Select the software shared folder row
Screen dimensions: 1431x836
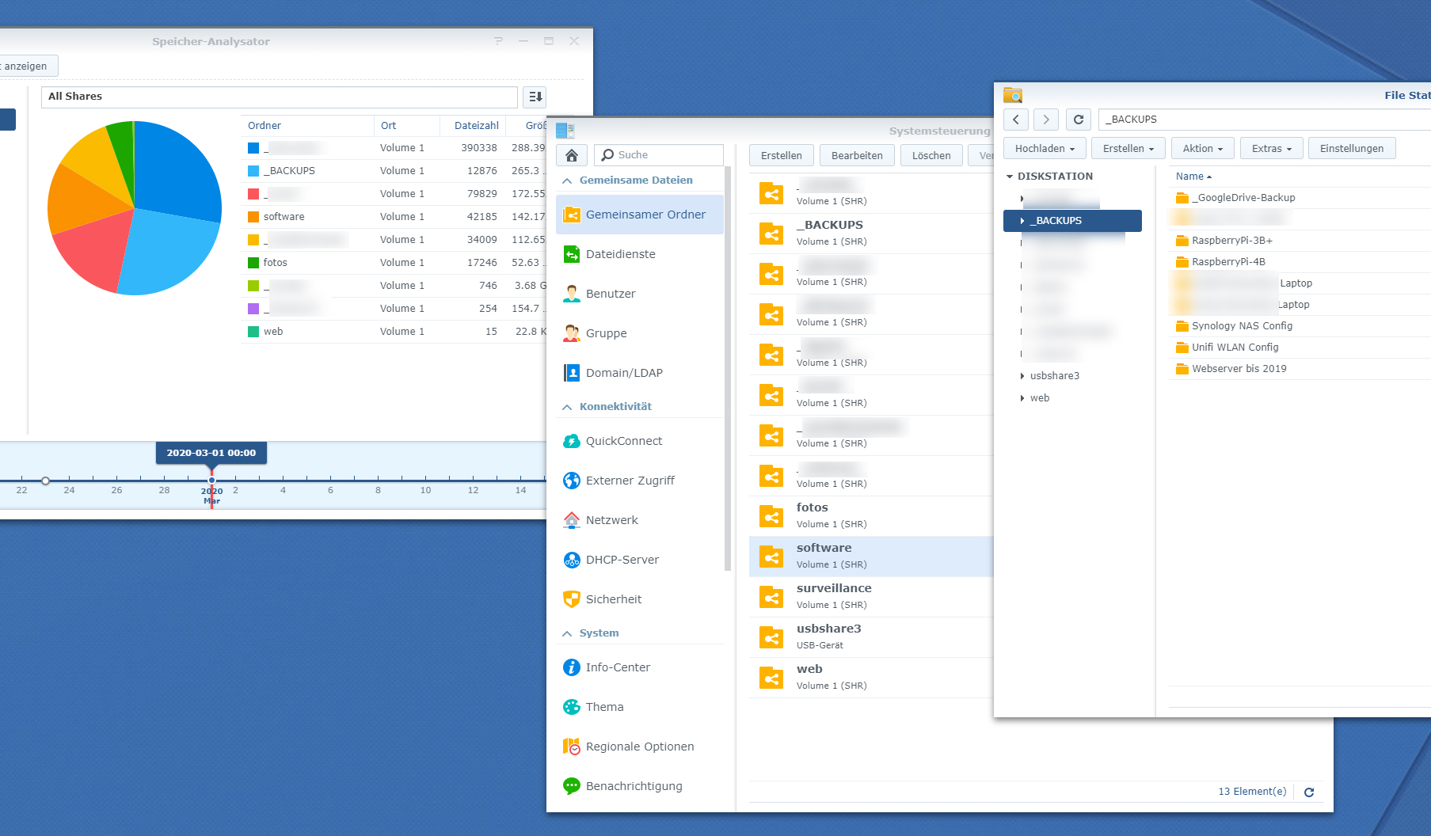pyautogui.click(x=870, y=557)
